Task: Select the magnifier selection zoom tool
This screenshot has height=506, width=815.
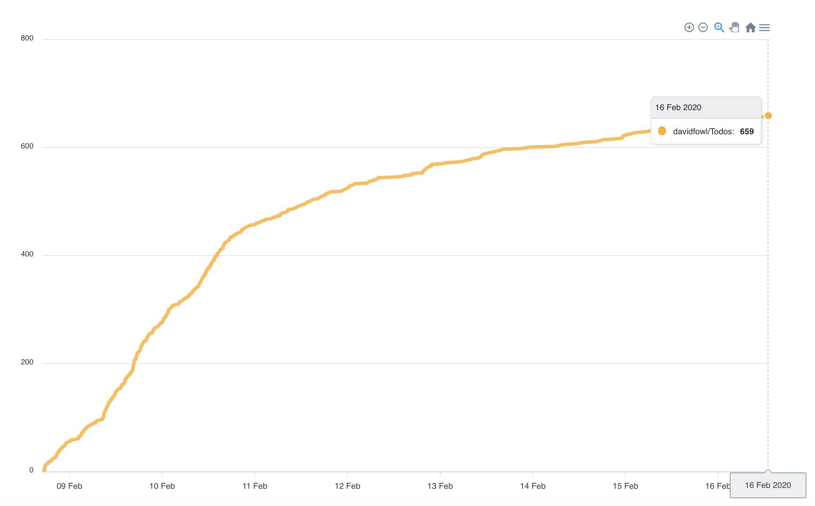Action: point(719,28)
